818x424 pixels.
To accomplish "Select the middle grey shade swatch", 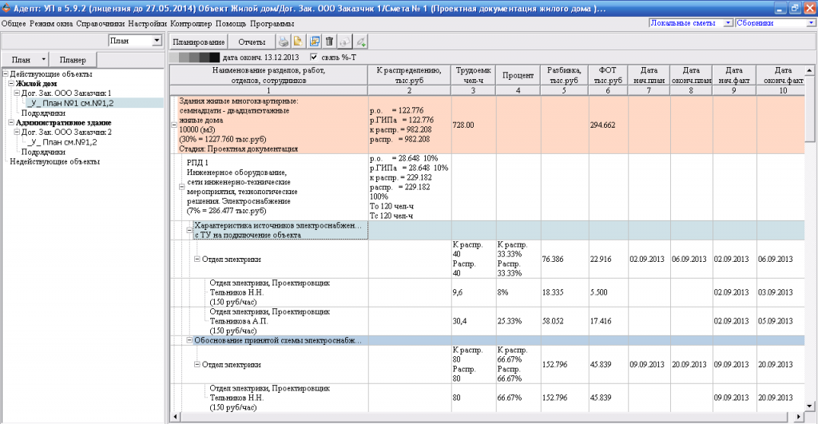I will point(195,57).
